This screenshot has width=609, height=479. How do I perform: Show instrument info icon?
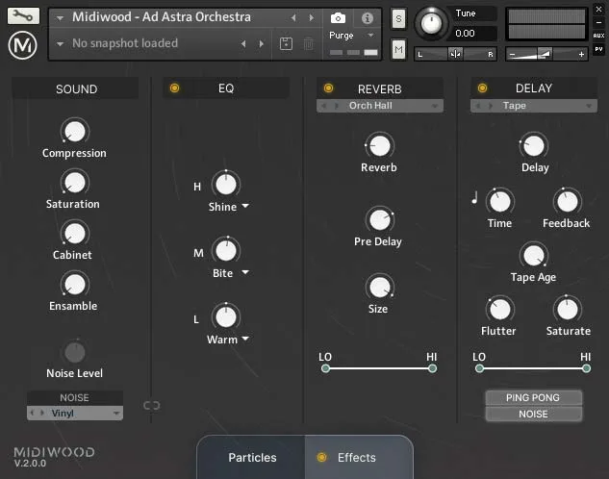pos(367,18)
